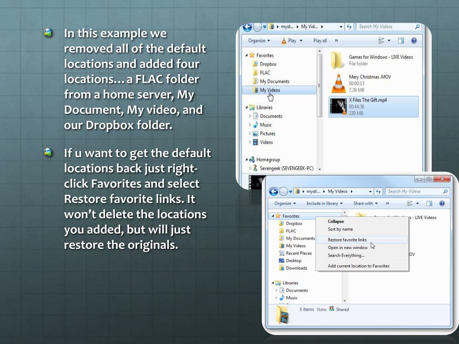The image size is (459, 344).
Task: Click the Back arrow in the upper Explorer window
Action: click(247, 27)
